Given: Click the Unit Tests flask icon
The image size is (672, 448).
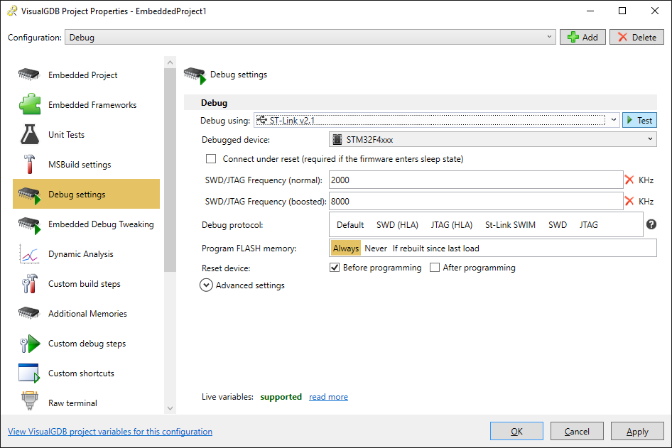Looking at the screenshot, I should tap(30, 134).
